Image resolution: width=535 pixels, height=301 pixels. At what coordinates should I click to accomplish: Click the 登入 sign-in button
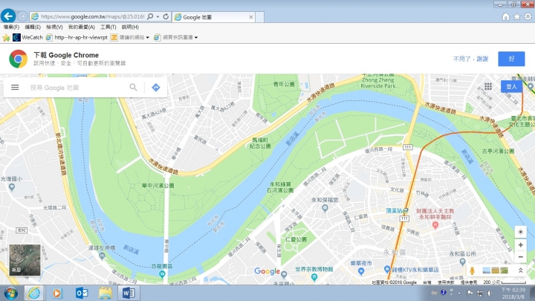(x=511, y=87)
